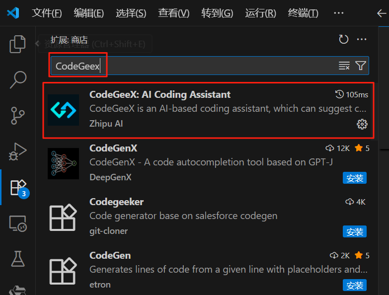
Task: Open Remote Explorer icon in activity bar
Action: pyautogui.click(x=18, y=223)
